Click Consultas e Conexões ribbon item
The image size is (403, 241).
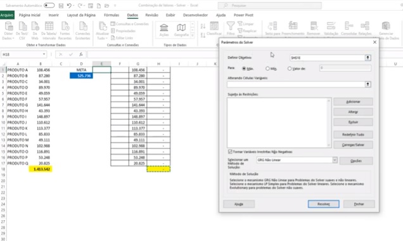(130, 24)
